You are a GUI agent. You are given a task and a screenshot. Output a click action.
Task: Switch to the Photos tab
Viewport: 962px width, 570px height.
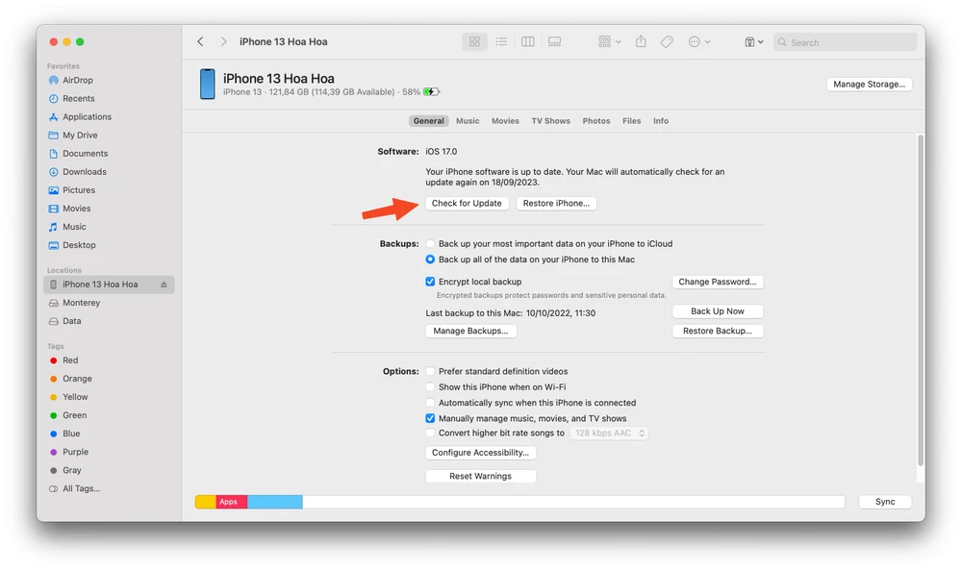tap(595, 120)
